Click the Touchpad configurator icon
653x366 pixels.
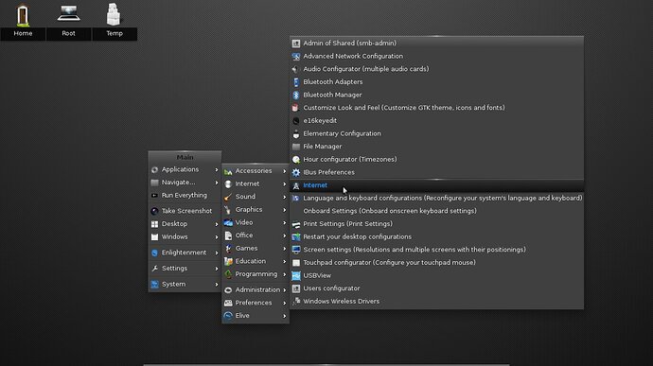(295, 263)
